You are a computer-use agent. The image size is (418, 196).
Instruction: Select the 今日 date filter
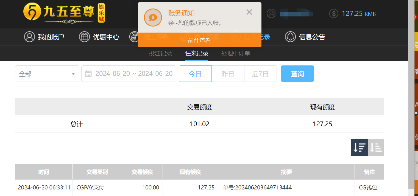pos(195,73)
